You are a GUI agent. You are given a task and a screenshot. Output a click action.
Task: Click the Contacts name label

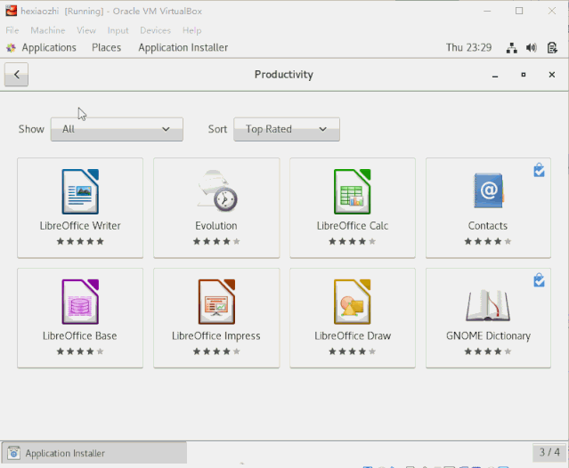tap(488, 226)
